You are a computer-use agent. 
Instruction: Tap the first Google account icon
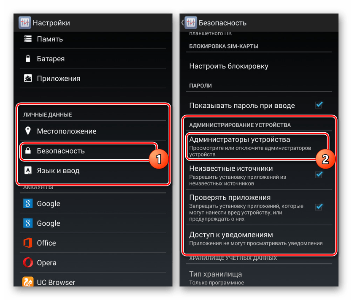click(28, 204)
